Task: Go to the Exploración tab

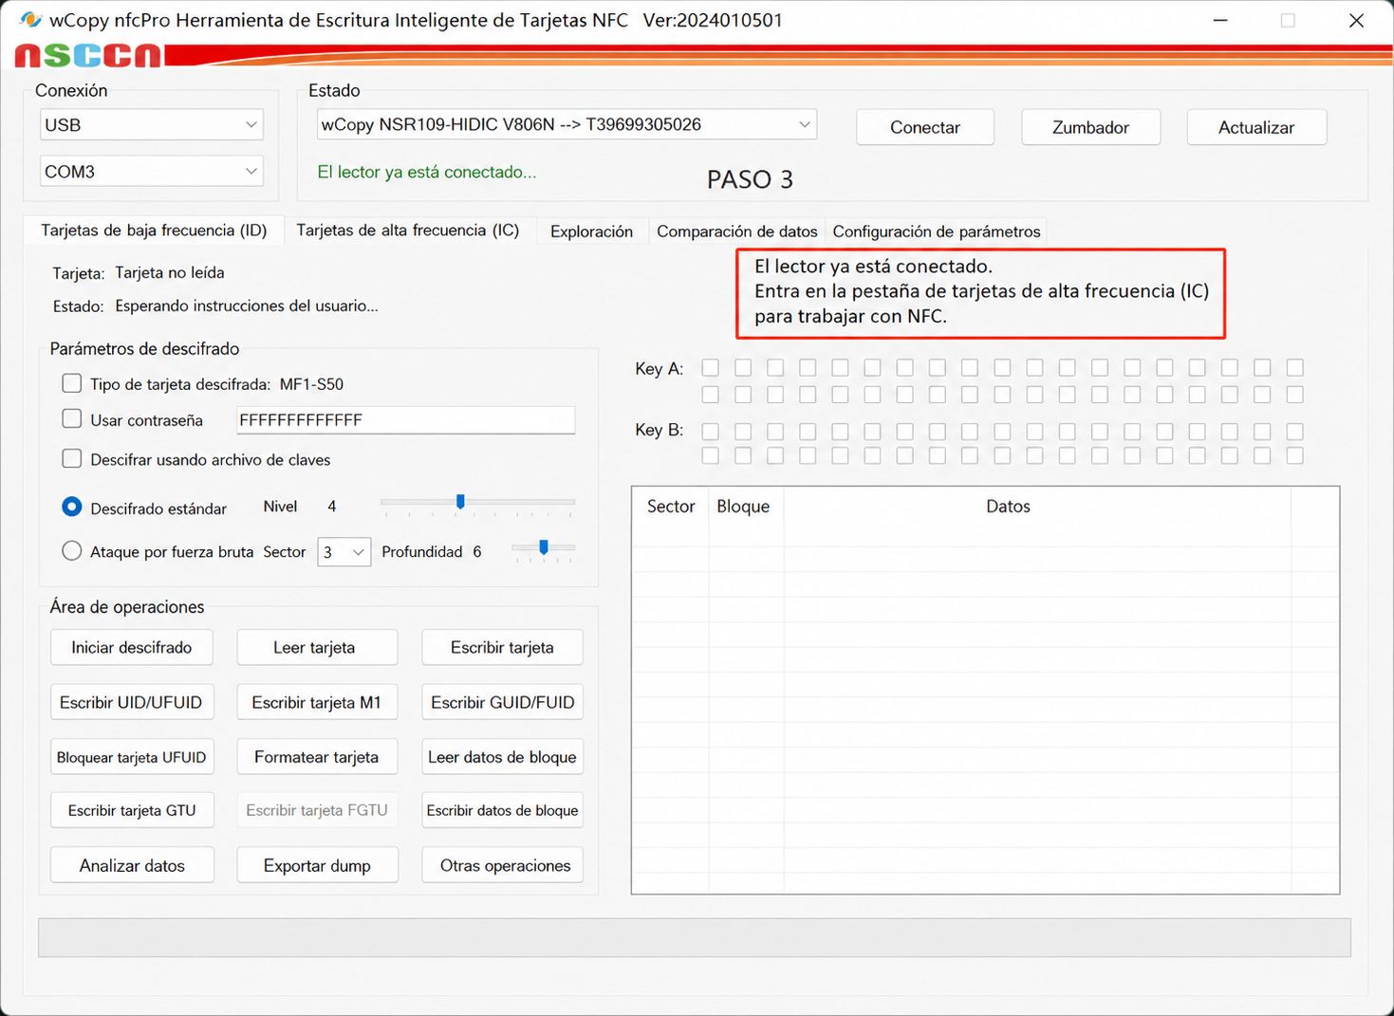Action: click(591, 231)
